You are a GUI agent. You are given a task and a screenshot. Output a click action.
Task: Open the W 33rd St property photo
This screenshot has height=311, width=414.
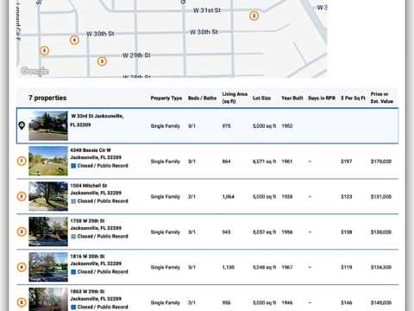coord(48,126)
